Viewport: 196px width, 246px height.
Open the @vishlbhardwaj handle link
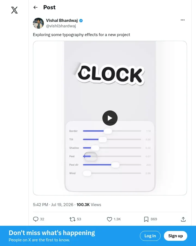(x=61, y=26)
